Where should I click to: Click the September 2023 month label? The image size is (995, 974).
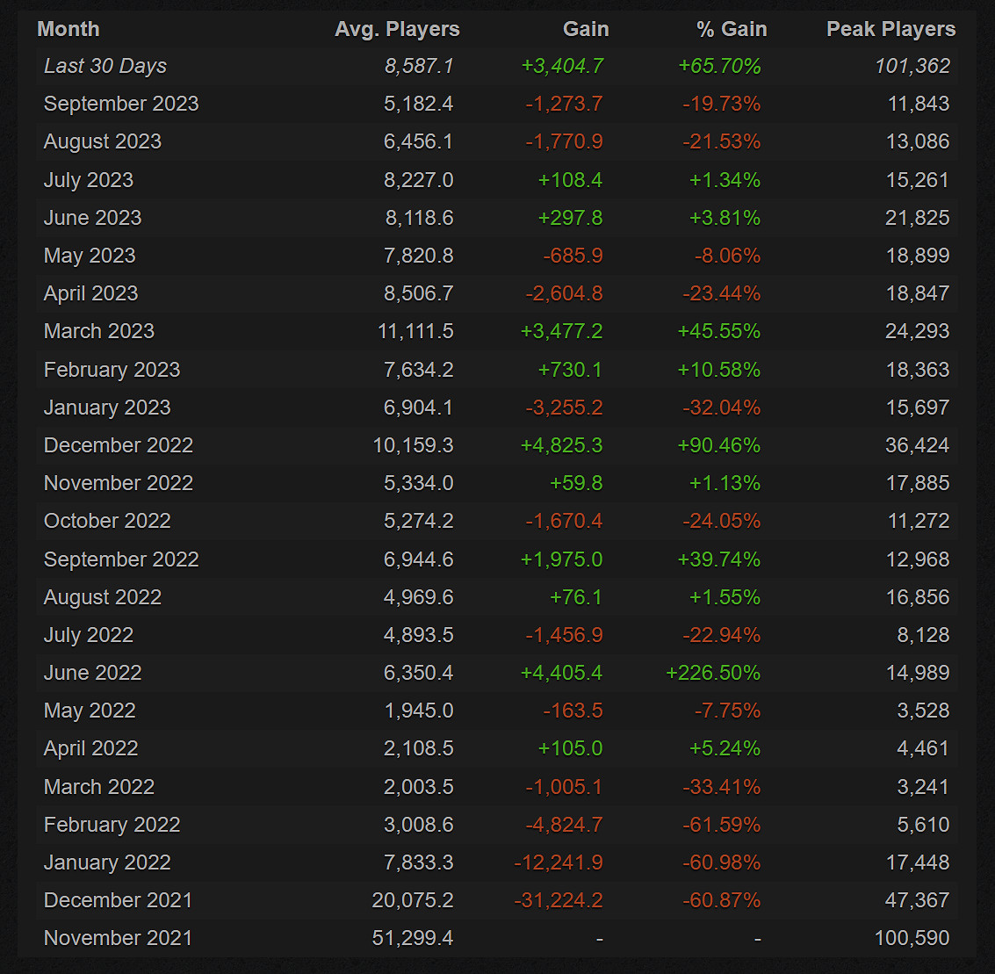121,104
